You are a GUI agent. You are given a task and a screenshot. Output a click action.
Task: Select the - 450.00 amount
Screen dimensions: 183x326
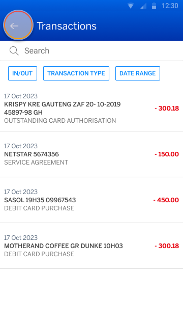coord(166,200)
